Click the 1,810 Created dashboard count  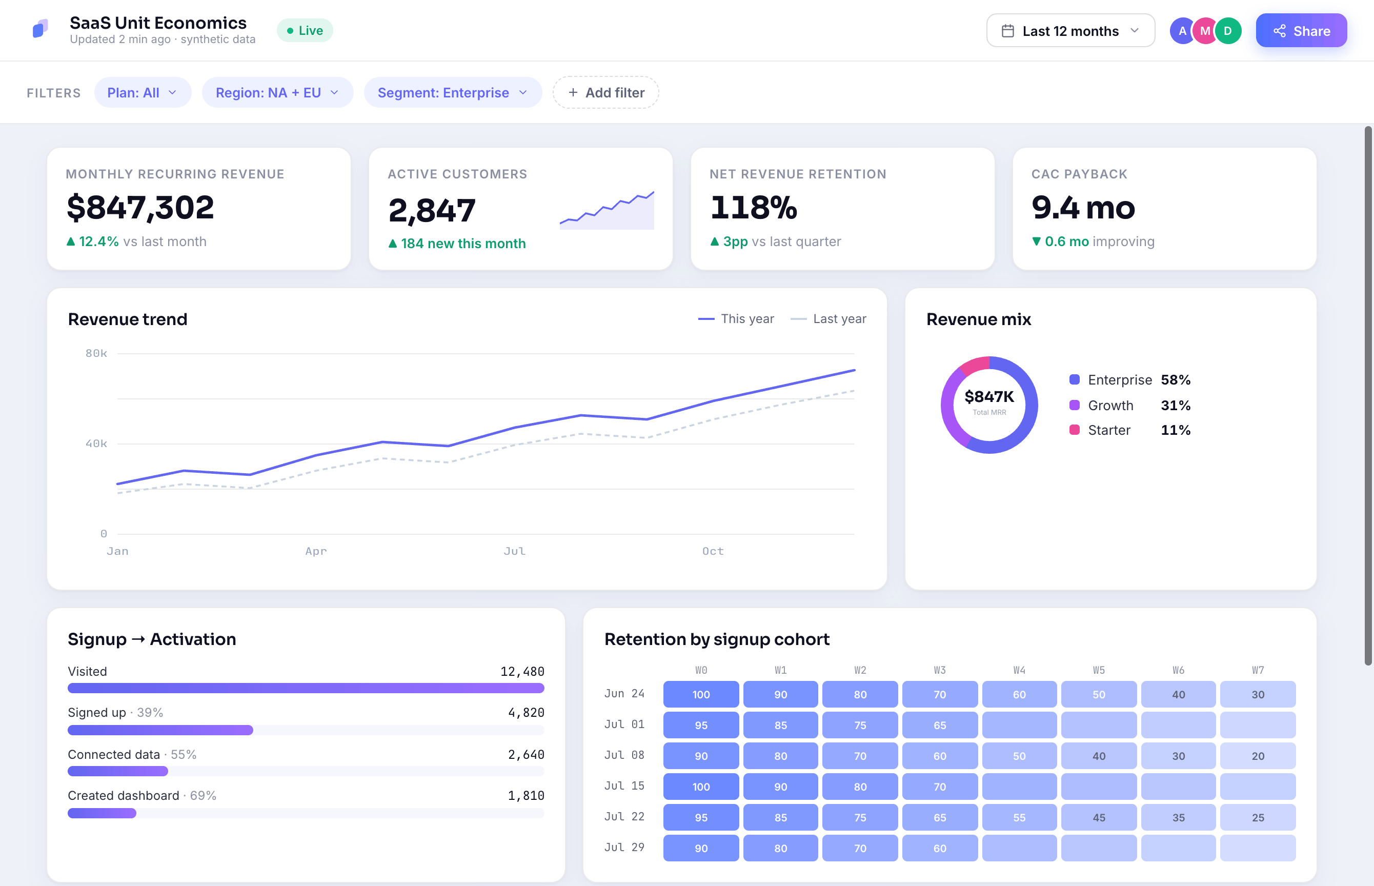coord(526,796)
